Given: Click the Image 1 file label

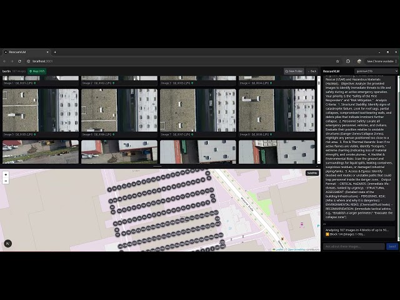Looking at the screenshot, I should click(19, 83).
